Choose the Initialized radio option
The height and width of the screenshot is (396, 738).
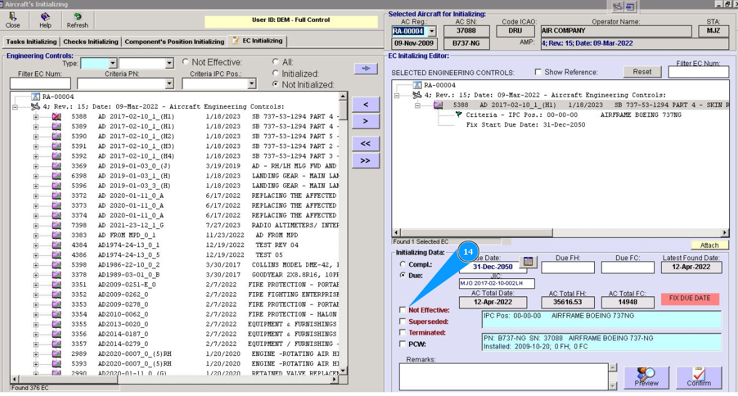pos(276,73)
